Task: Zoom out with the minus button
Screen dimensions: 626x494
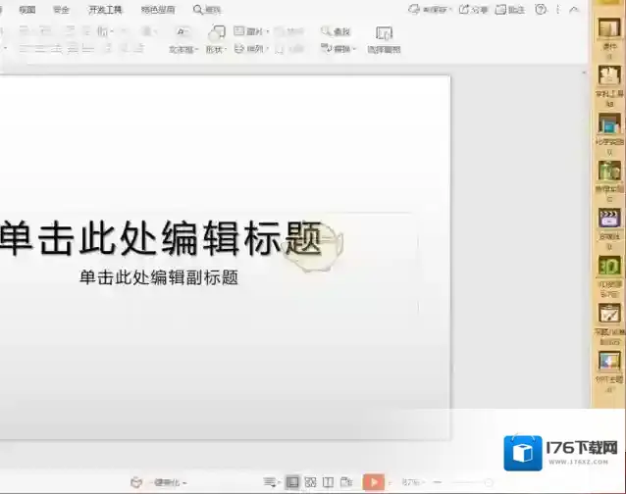Action: tap(438, 482)
